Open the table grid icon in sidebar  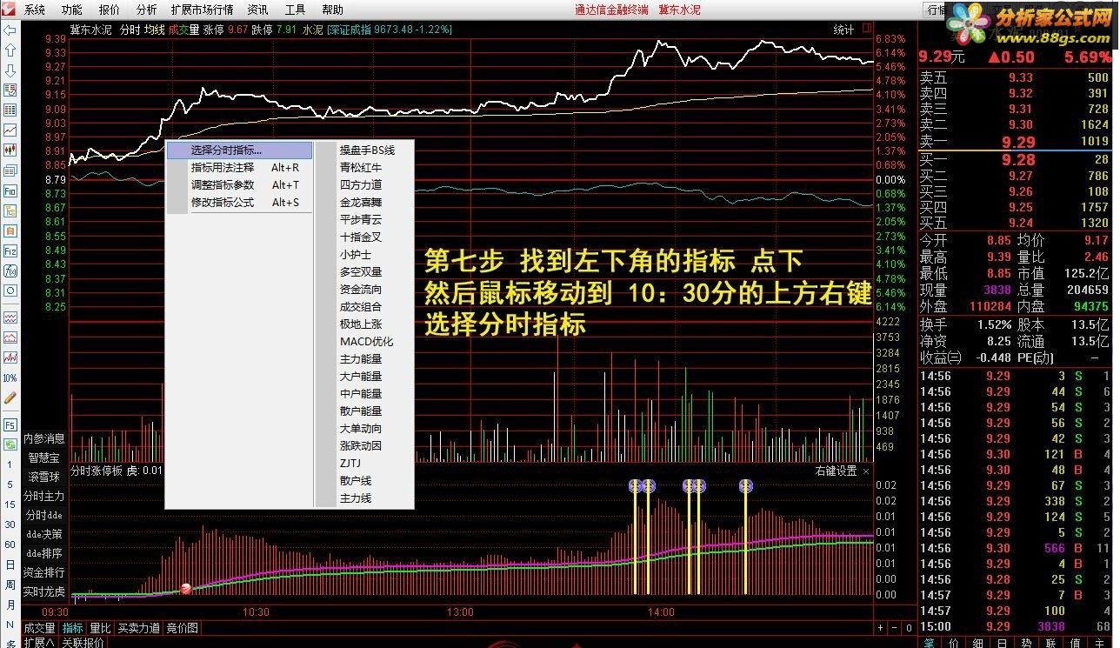[10, 110]
